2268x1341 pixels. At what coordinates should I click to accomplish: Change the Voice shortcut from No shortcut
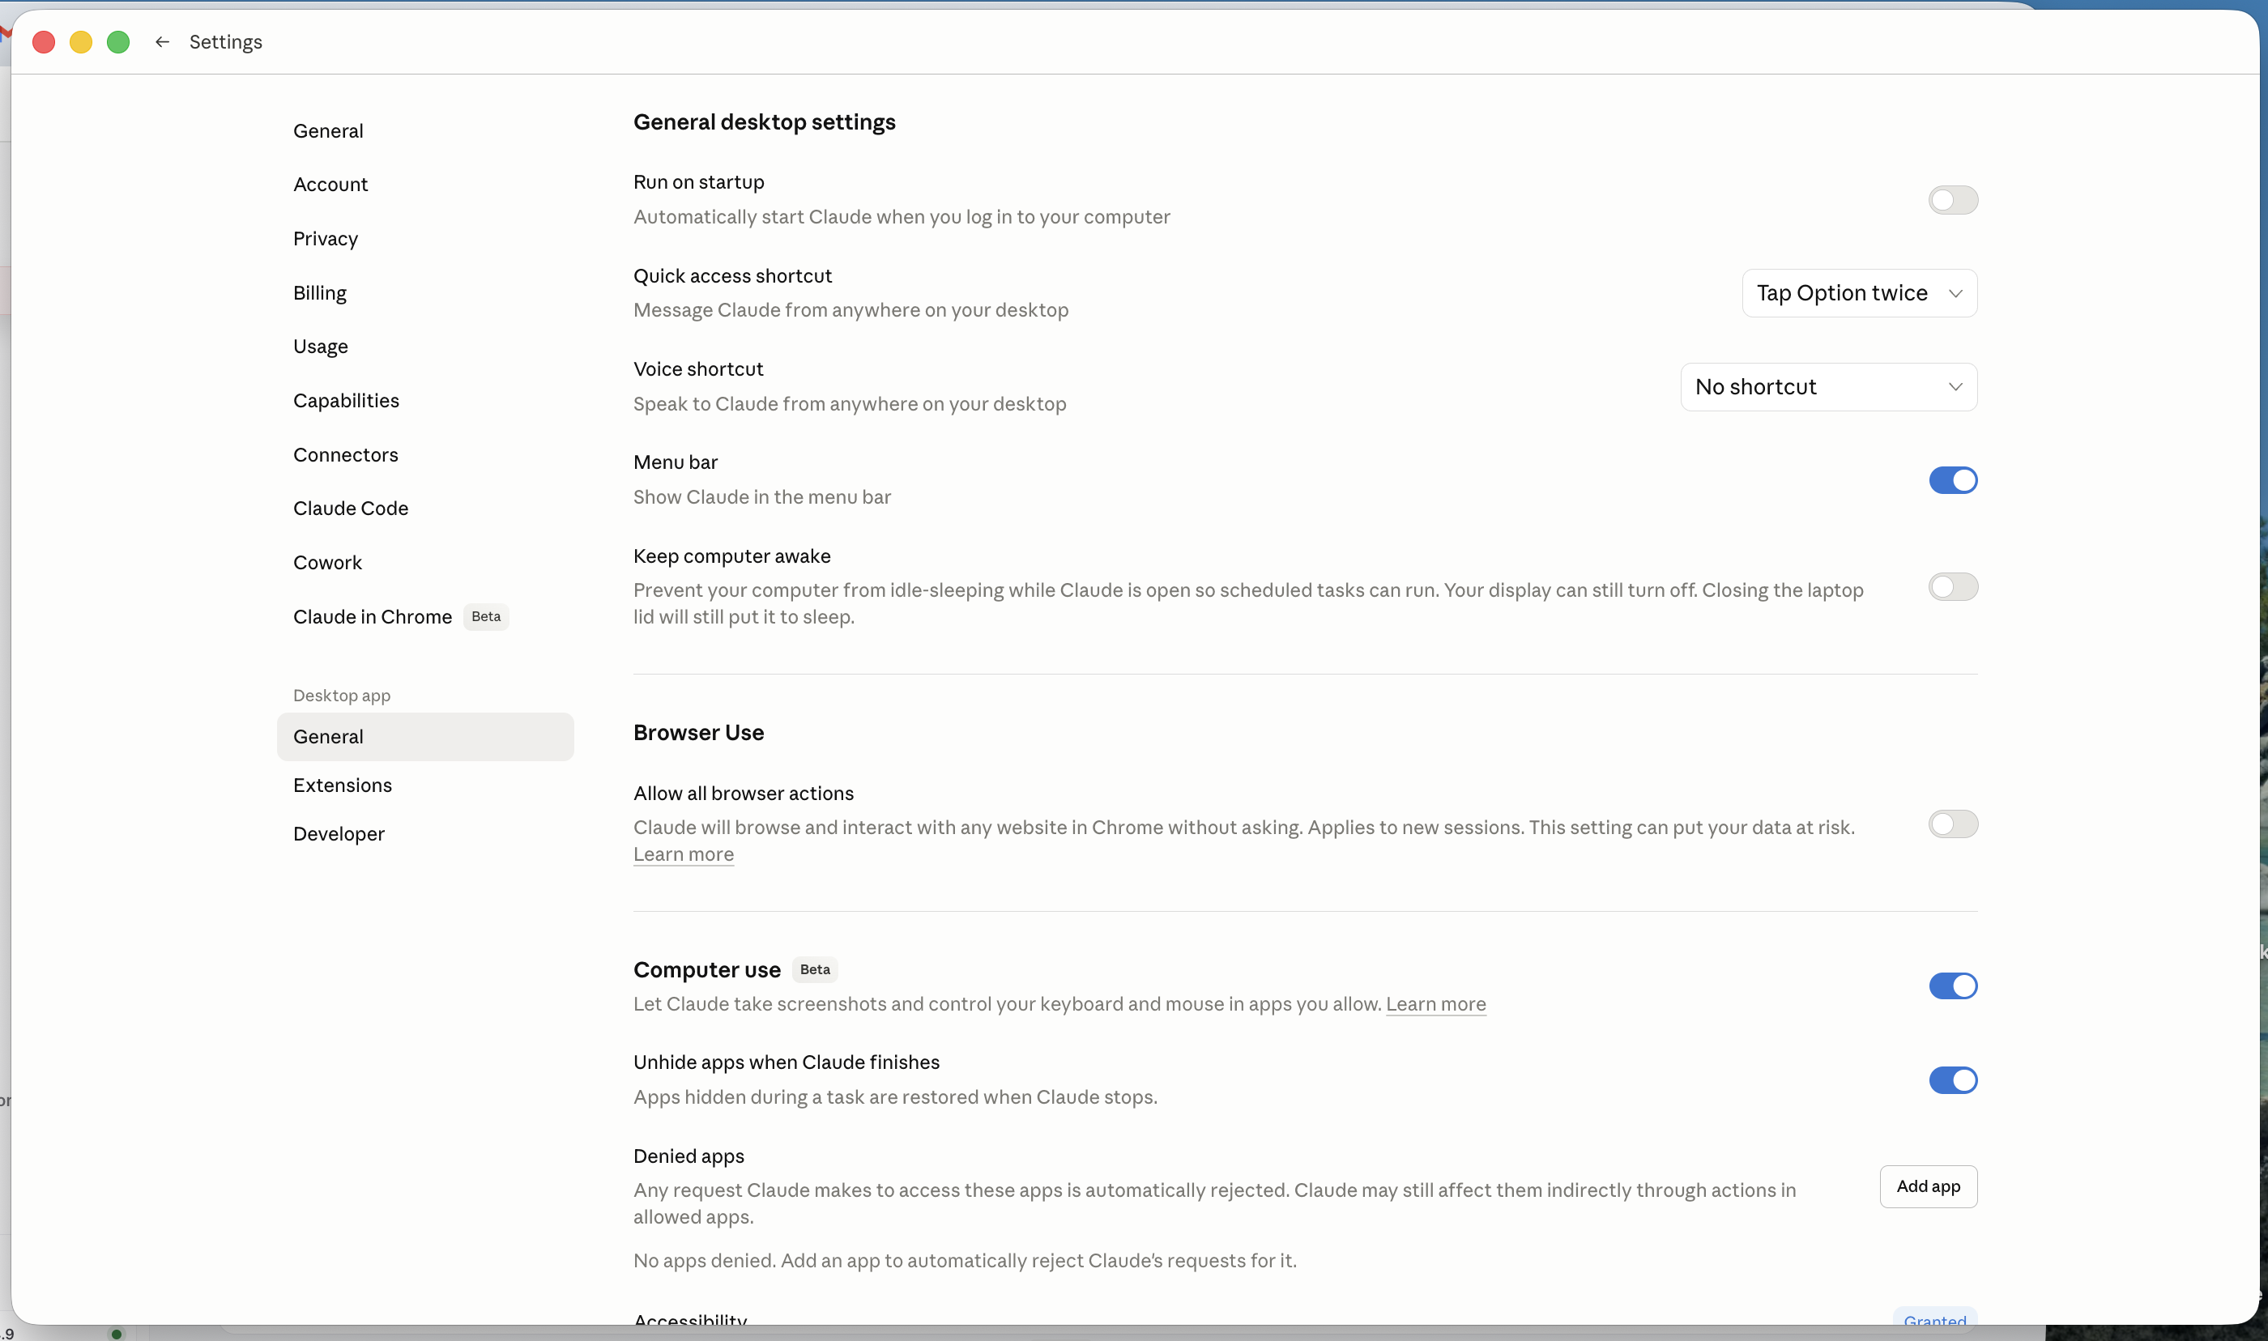[1828, 385]
